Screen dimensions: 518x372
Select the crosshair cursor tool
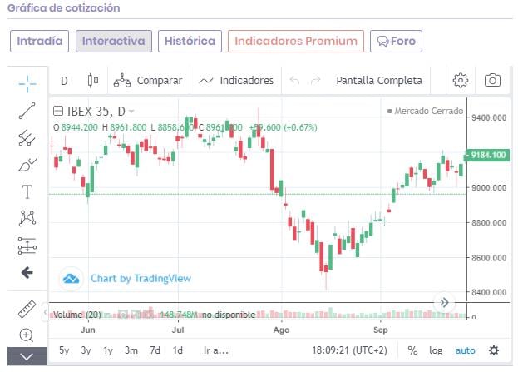point(27,82)
